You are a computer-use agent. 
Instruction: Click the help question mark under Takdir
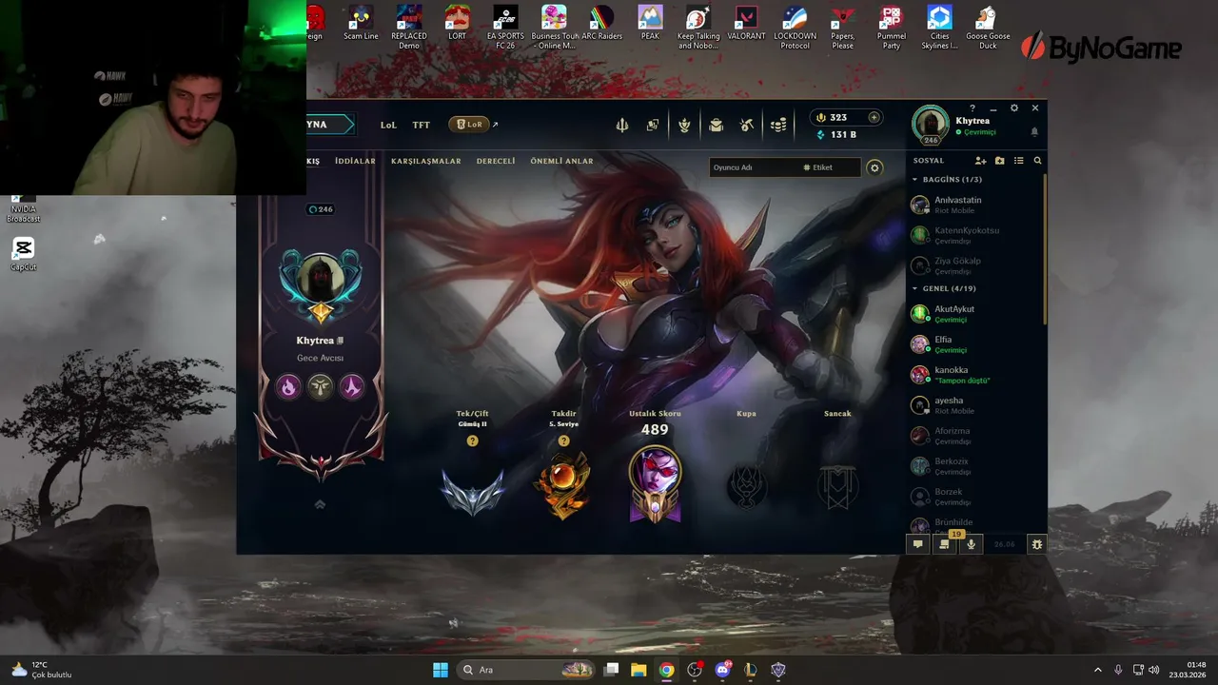click(563, 440)
